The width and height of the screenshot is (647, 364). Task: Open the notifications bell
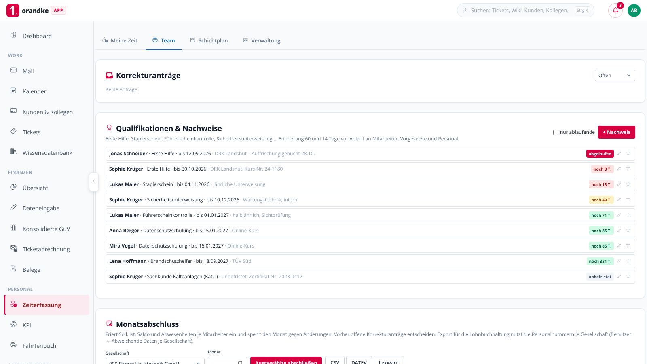click(615, 11)
